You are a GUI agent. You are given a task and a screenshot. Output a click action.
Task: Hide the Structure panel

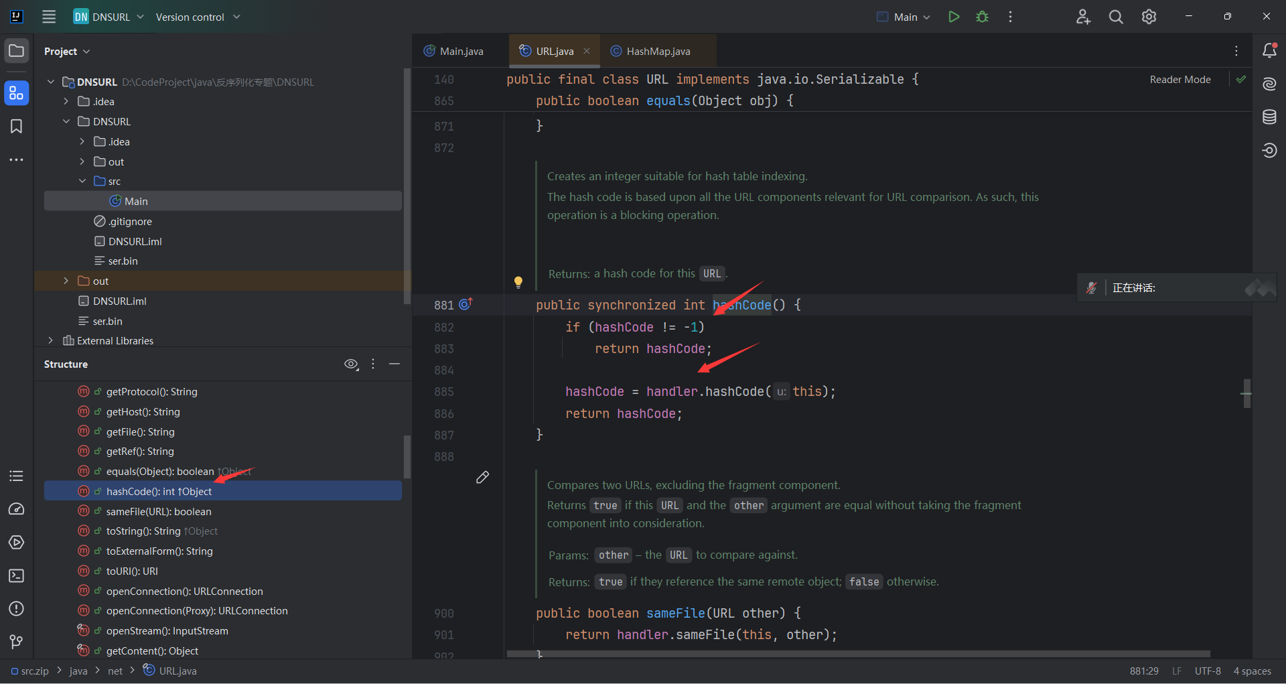coord(395,364)
